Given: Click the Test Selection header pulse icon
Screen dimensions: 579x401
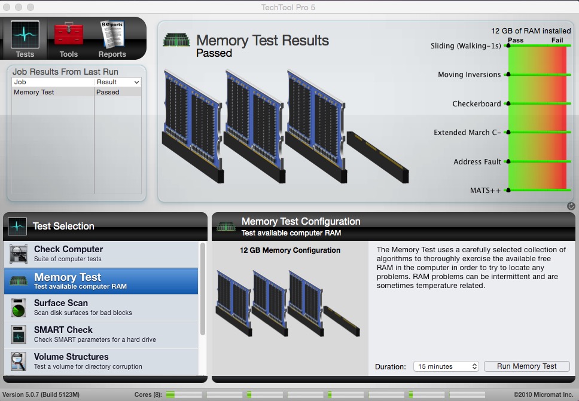Looking at the screenshot, I should 17,226.
